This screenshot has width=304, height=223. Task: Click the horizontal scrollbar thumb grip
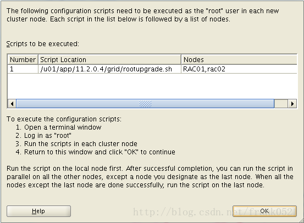click(x=145, y=104)
